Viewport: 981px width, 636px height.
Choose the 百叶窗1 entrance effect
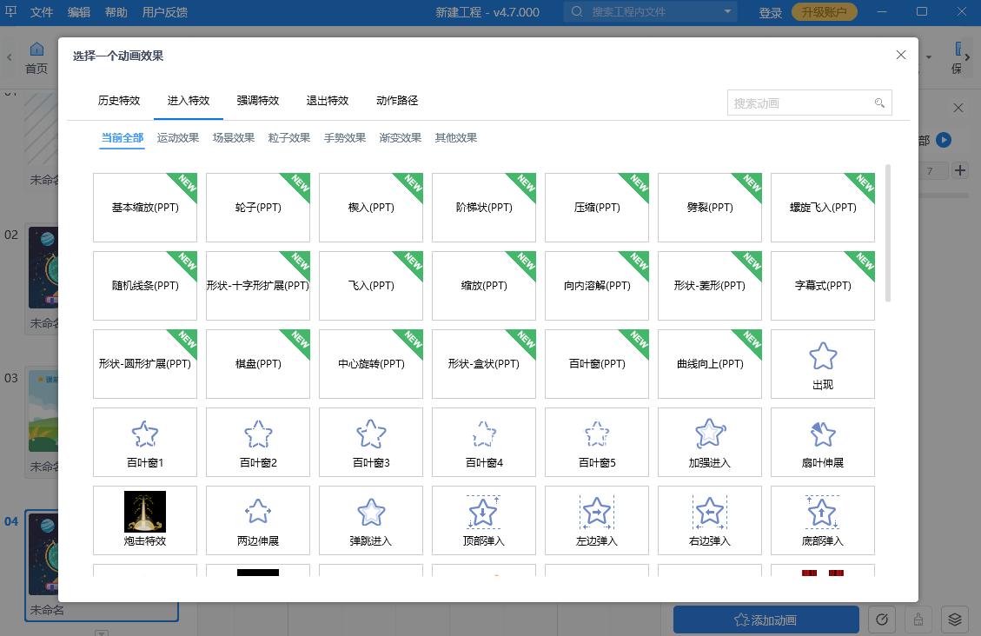pyautogui.click(x=144, y=441)
